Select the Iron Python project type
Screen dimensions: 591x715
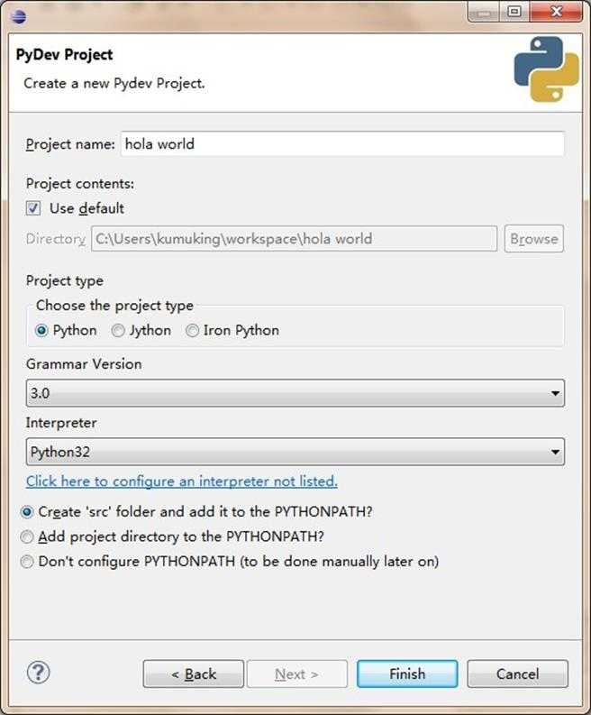[193, 331]
